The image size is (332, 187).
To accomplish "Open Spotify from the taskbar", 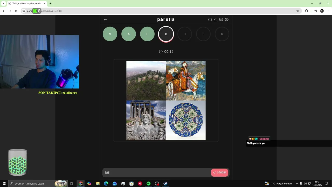I will tap(148, 184).
